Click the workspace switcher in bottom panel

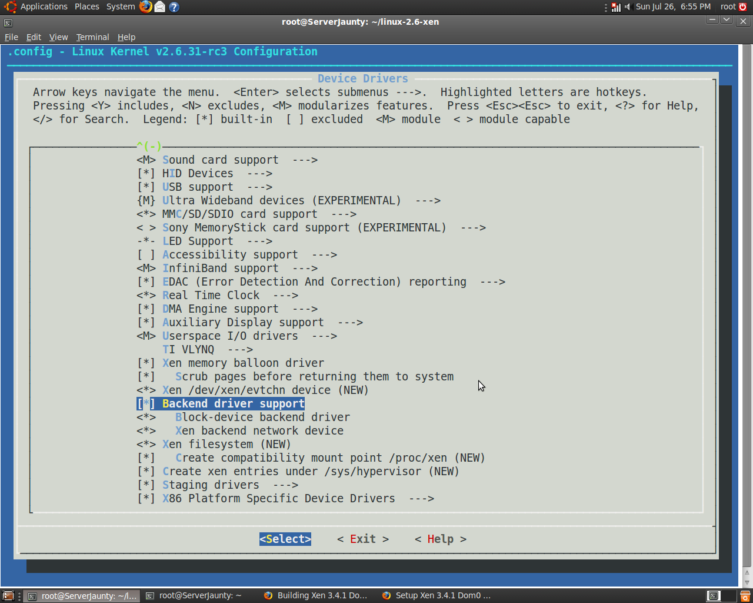click(721, 596)
